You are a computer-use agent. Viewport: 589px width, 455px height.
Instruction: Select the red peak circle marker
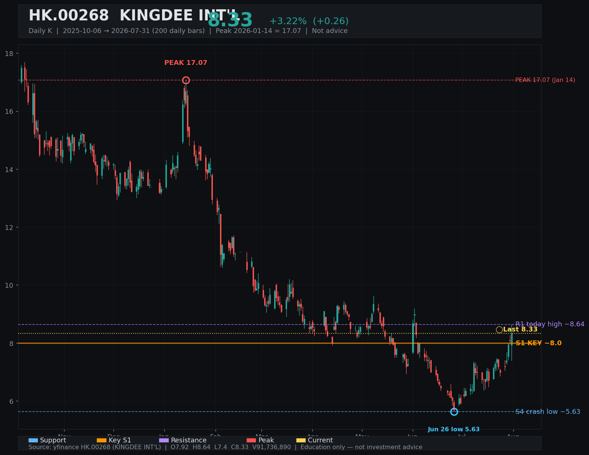tap(186, 80)
